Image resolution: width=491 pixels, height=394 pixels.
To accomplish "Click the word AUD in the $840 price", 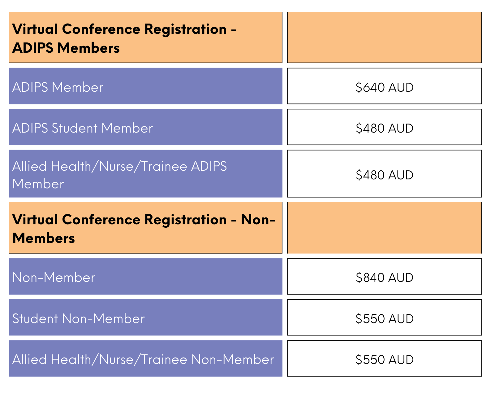I will pyautogui.click(x=401, y=278).
